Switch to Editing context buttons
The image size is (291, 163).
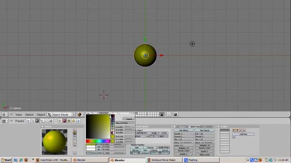[x=46, y=121]
